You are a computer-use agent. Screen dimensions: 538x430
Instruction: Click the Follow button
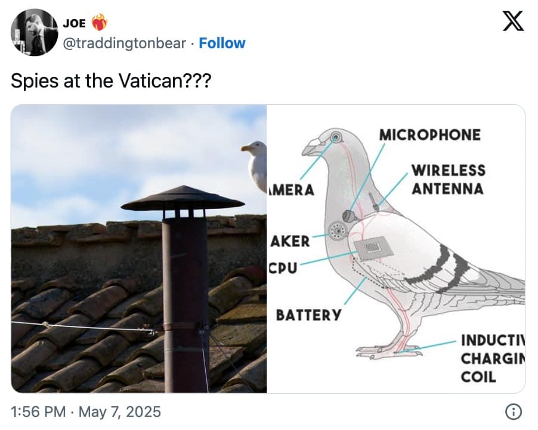[222, 43]
